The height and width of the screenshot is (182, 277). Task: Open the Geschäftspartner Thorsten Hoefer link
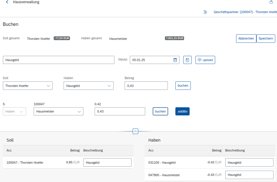pos(245,12)
